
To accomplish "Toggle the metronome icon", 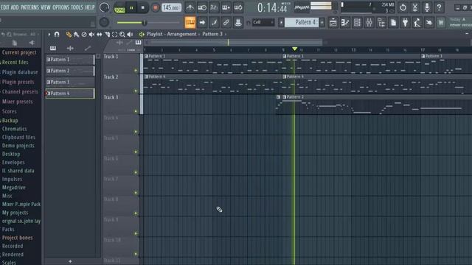I will point(190,7).
